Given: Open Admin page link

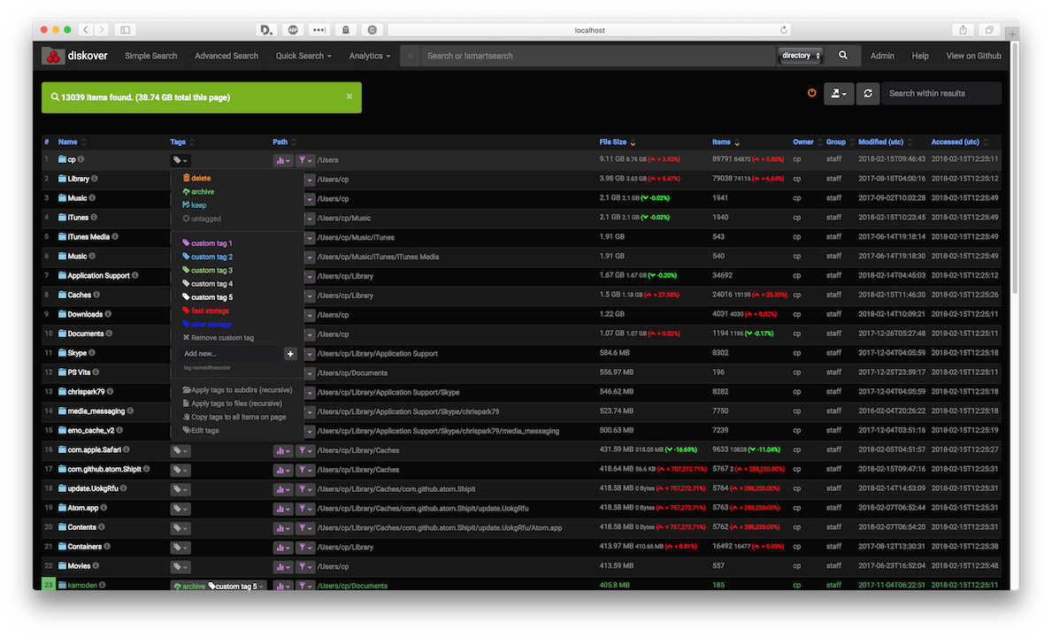Looking at the screenshot, I should (882, 56).
